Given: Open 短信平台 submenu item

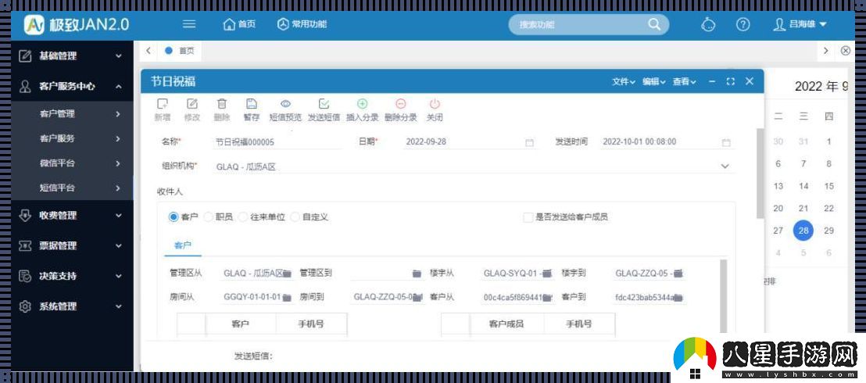Looking at the screenshot, I should [72, 188].
